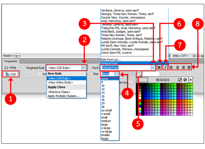The image size is (205, 149).
Task: Open the Font dropdown arrow
Action: 153,68
